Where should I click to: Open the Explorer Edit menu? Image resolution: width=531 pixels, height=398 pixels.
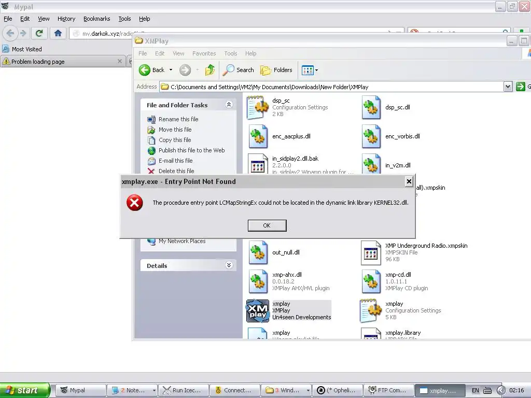point(160,53)
